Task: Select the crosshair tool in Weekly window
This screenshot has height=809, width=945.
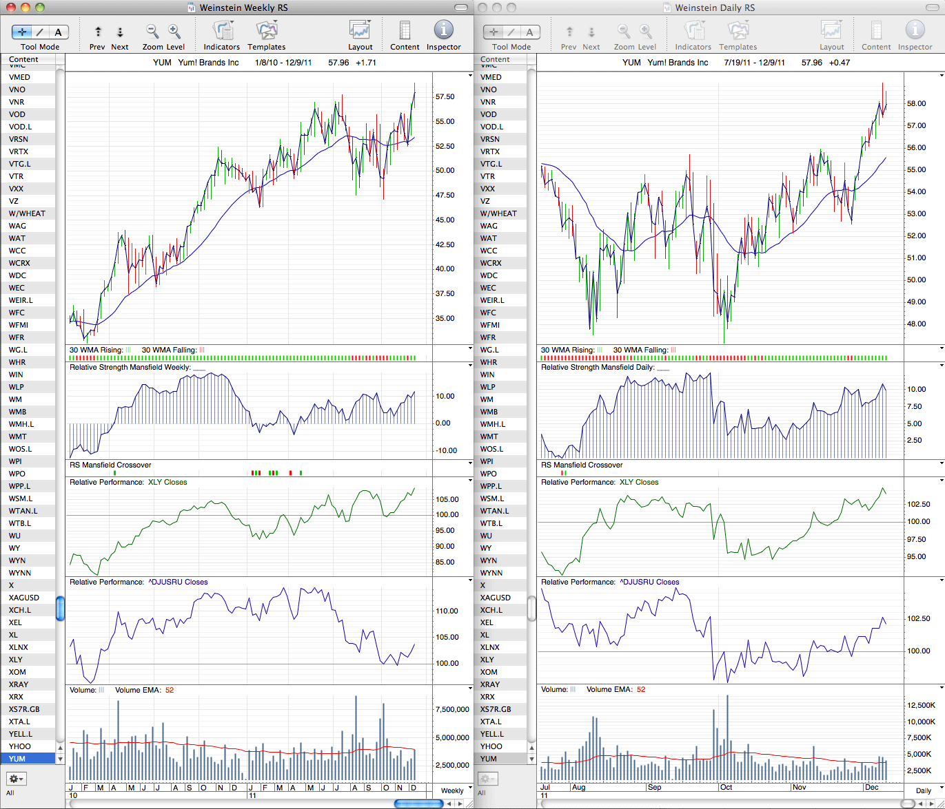Action: [x=22, y=32]
